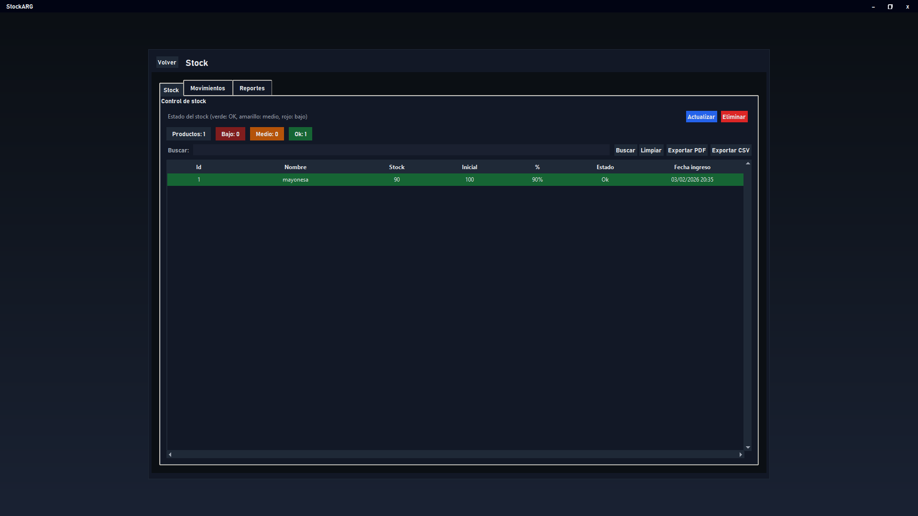
Task: Click the Buscar search button
Action: pos(625,150)
